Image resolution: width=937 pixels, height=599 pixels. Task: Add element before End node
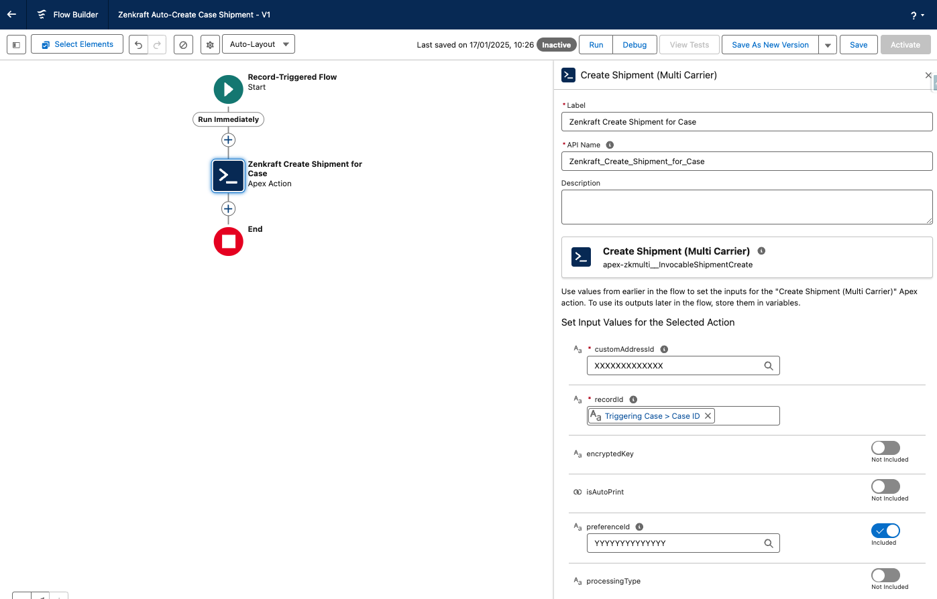click(x=228, y=208)
